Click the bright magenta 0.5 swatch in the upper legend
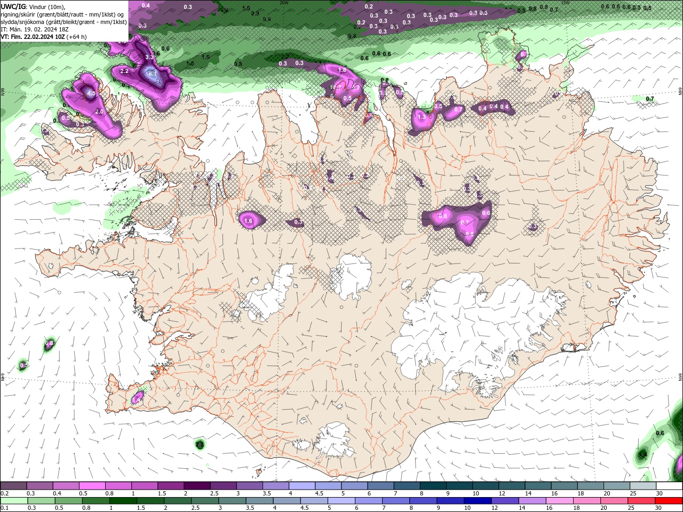 [92, 486]
